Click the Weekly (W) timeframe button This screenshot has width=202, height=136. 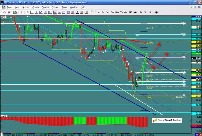[145, 12]
